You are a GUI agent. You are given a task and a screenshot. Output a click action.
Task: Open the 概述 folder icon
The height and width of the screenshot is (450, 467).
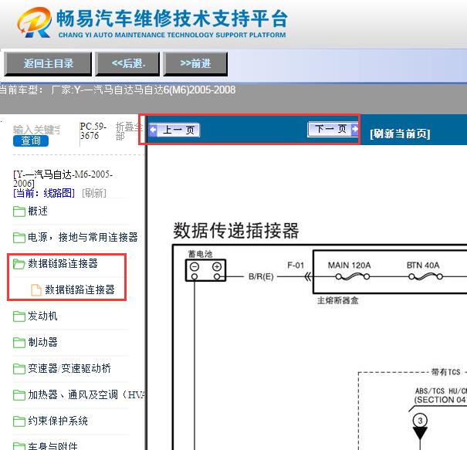[x=19, y=211]
